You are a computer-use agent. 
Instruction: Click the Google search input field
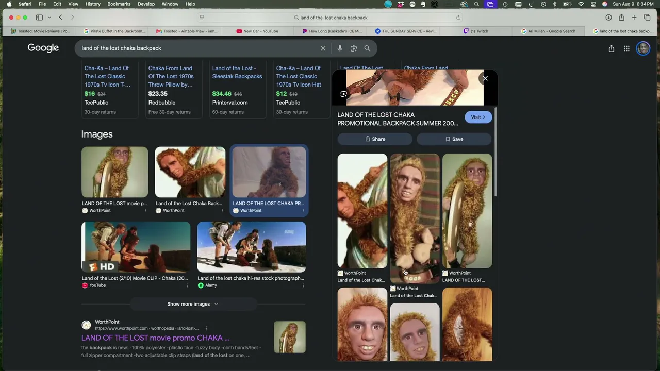pos(198,48)
